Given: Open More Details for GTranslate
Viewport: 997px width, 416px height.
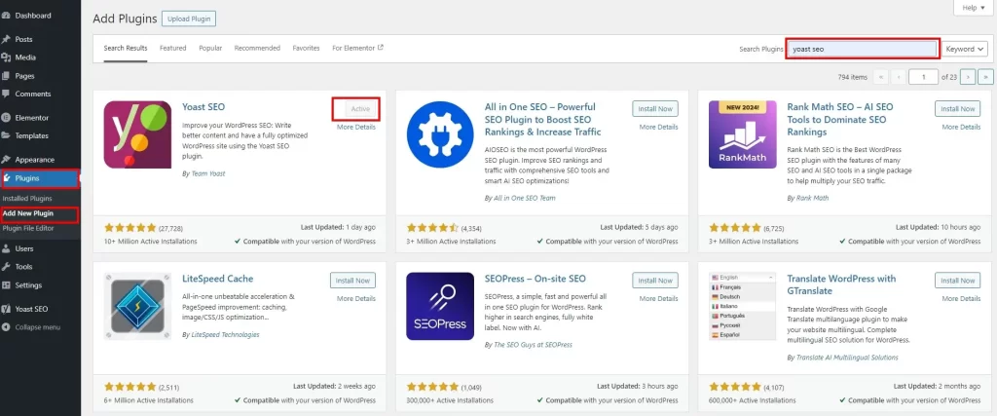Looking at the screenshot, I should pos(961,299).
